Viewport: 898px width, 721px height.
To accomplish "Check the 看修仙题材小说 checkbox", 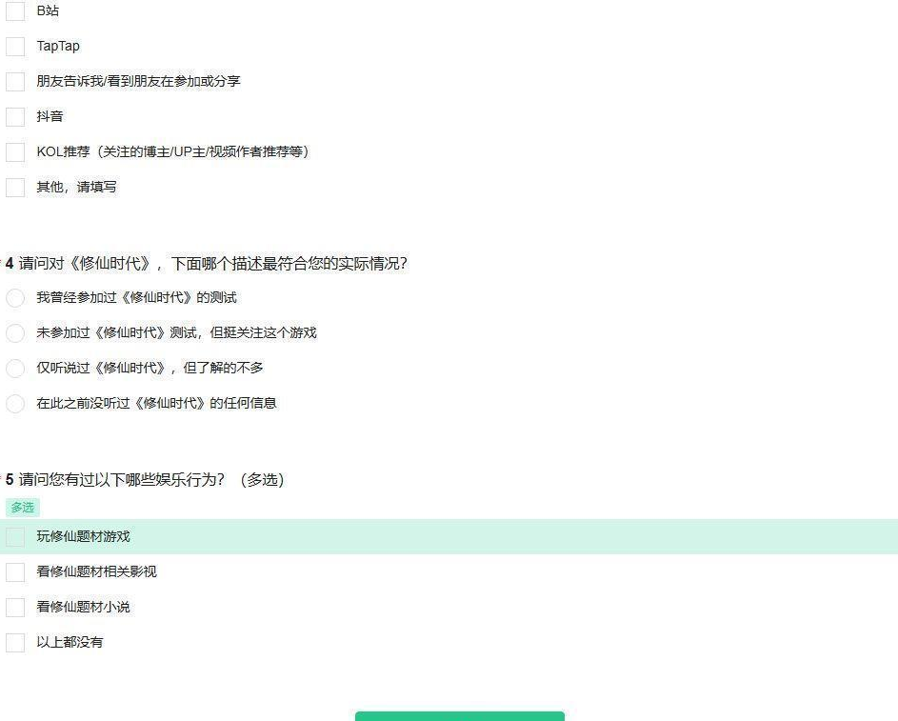I will tap(15, 607).
